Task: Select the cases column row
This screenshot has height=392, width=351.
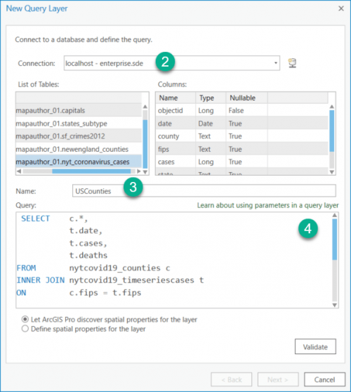Action: coord(241,162)
